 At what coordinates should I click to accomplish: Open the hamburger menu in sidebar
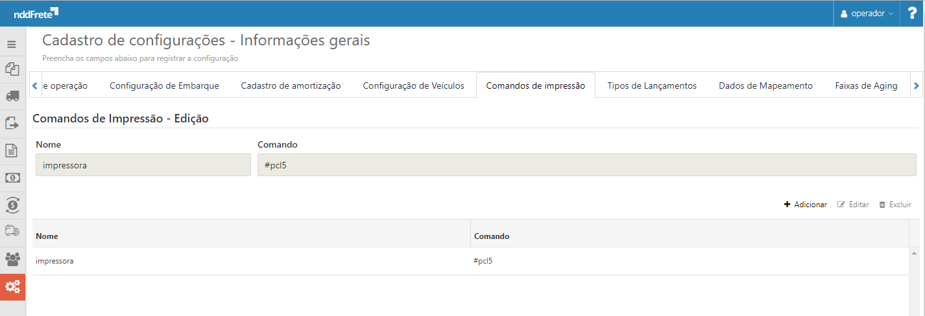pyautogui.click(x=12, y=45)
